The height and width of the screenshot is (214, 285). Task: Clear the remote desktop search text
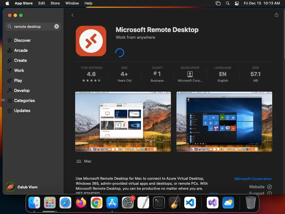pyautogui.click(x=56, y=26)
